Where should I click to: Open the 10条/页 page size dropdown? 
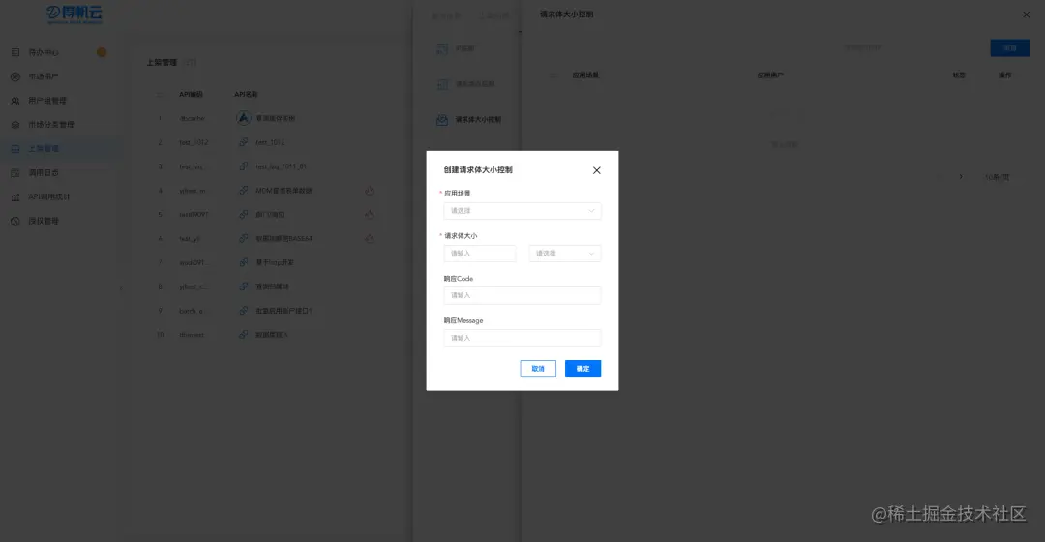pyautogui.click(x=997, y=177)
